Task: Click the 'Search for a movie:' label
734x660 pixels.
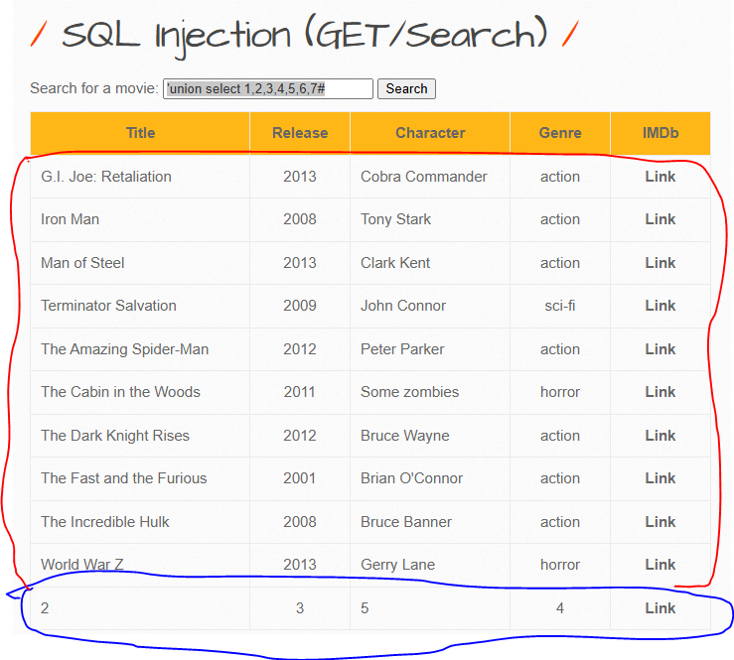Action: 94,88
